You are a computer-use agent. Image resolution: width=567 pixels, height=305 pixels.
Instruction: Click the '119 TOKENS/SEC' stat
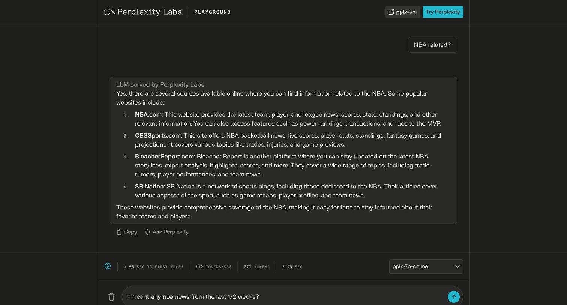point(213,267)
